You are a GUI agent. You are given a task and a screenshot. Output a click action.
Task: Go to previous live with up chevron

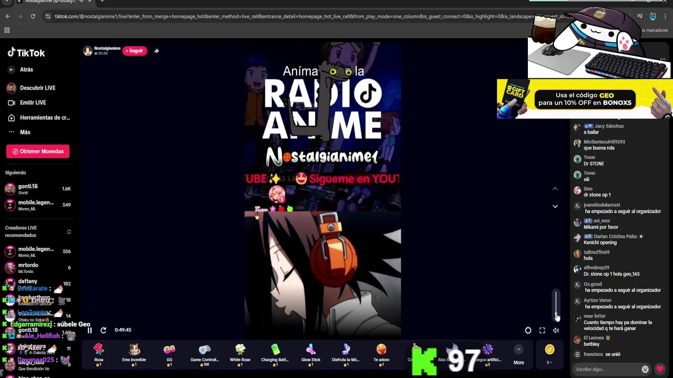(x=555, y=188)
